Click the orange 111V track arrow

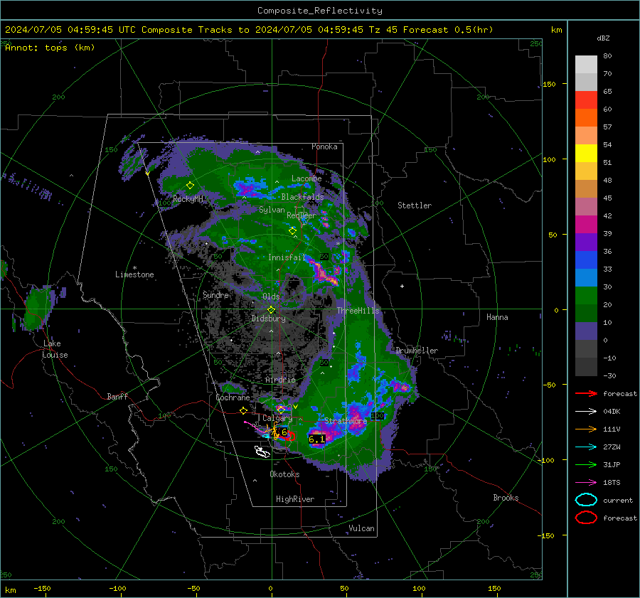point(586,429)
